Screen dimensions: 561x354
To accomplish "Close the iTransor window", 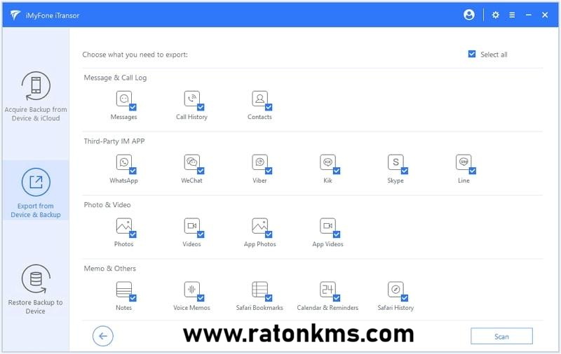I will (x=545, y=15).
